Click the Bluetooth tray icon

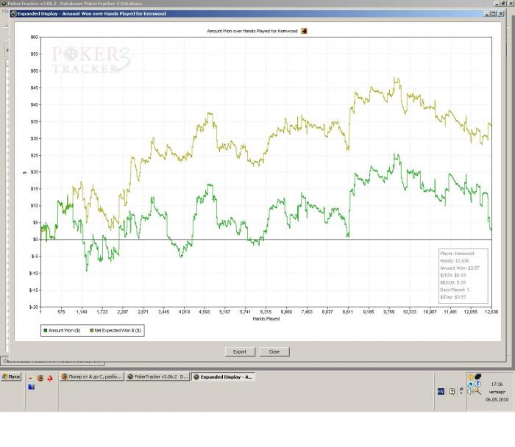[478, 384]
